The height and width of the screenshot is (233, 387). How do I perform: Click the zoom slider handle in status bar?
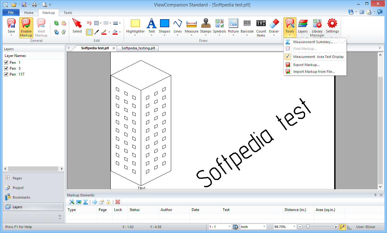[x=308, y=227]
